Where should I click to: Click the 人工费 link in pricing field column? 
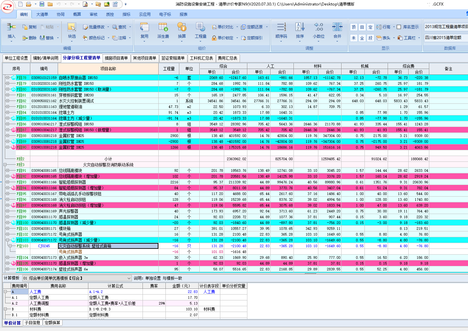(209, 292)
